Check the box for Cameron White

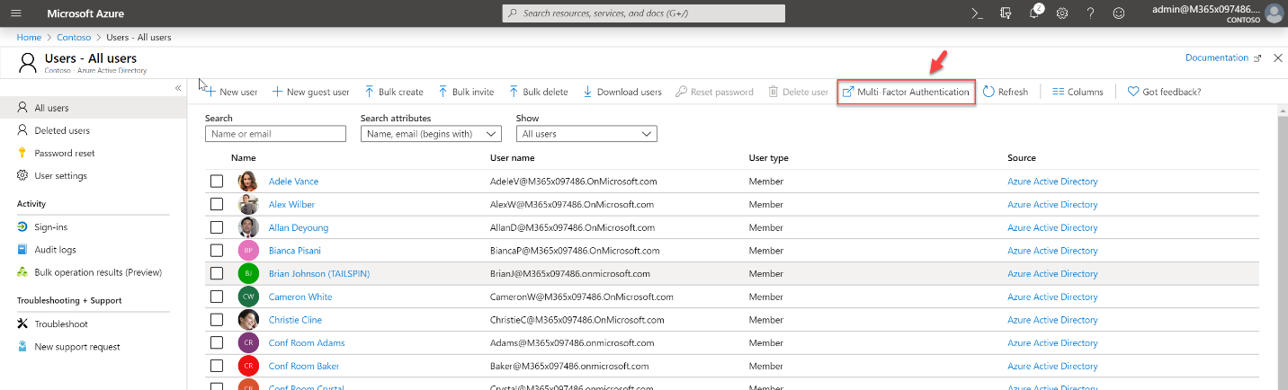pos(217,297)
